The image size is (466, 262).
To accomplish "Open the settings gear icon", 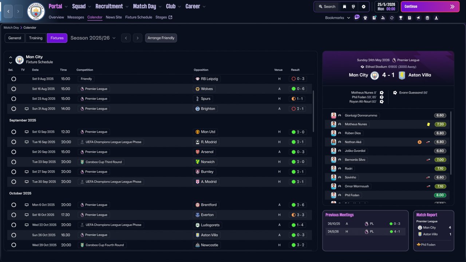I will pyautogui.click(x=364, y=7).
